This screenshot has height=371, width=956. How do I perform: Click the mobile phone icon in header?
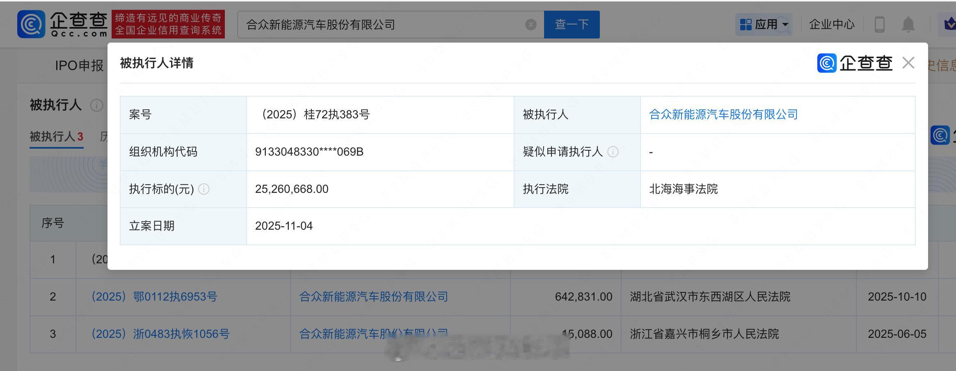coord(879,25)
